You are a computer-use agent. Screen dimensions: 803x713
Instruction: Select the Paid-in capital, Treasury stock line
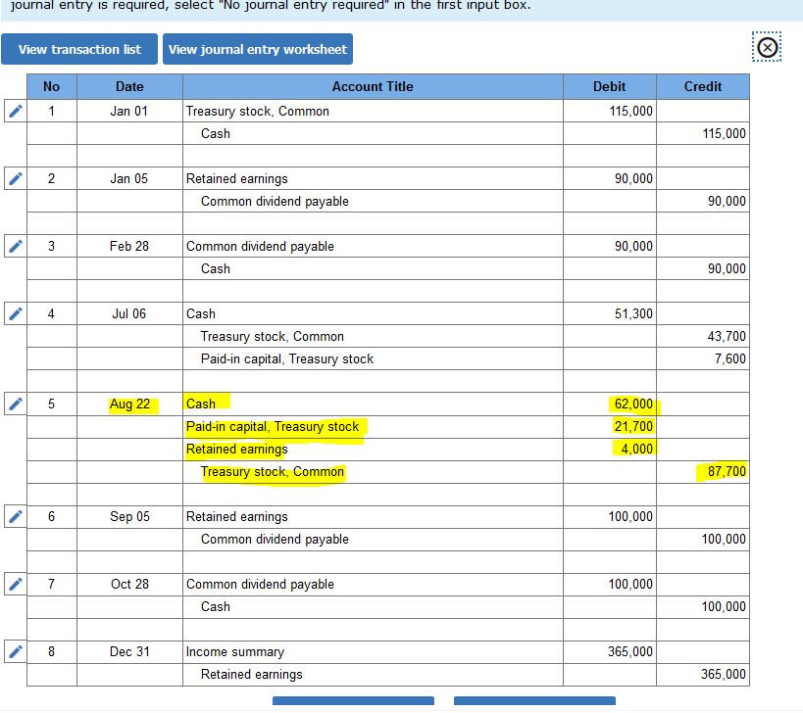click(x=275, y=426)
